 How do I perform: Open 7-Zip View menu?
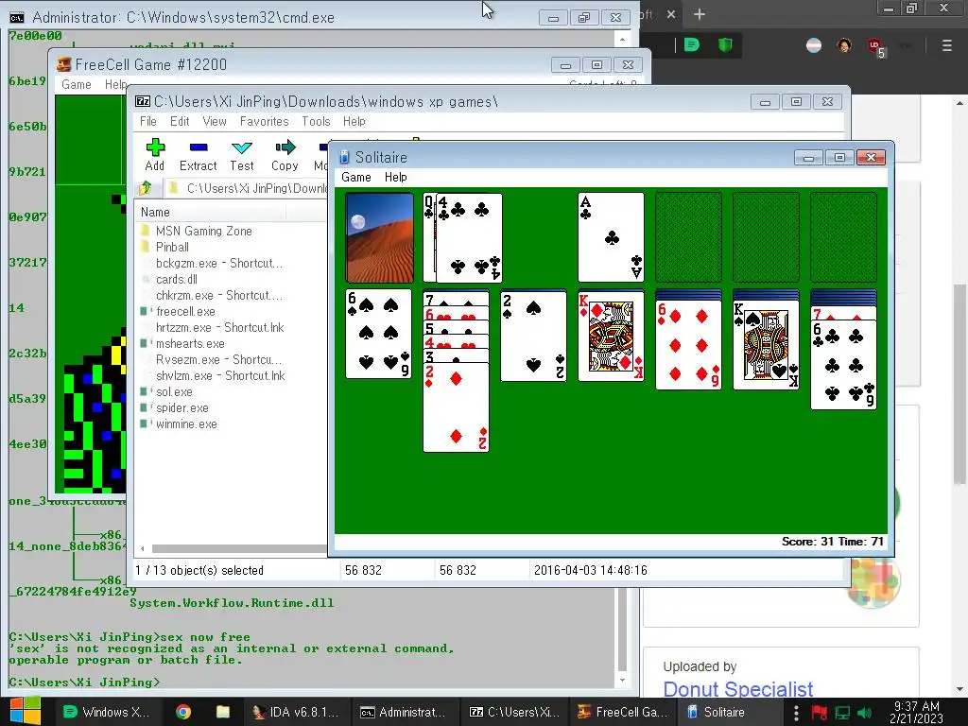click(x=215, y=121)
